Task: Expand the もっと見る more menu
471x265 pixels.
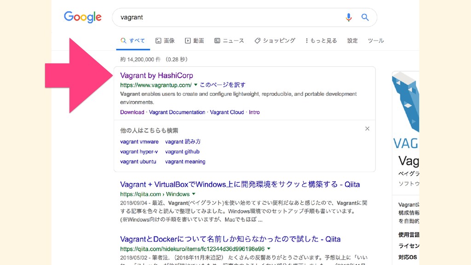Action: click(x=321, y=40)
